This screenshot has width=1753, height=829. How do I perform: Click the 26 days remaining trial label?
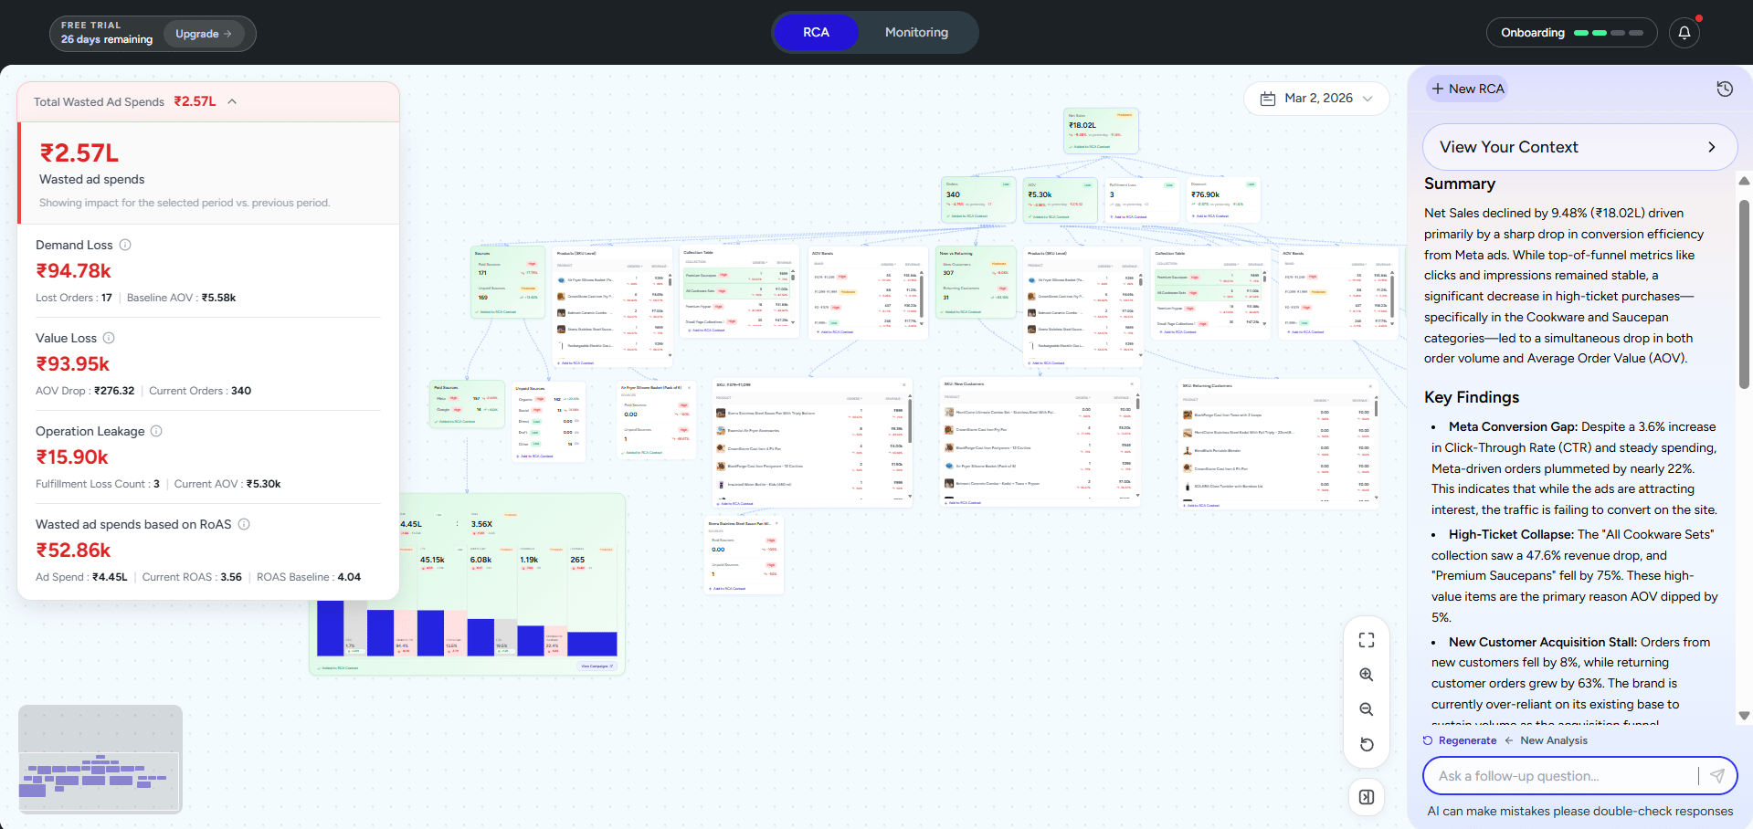[x=107, y=39]
